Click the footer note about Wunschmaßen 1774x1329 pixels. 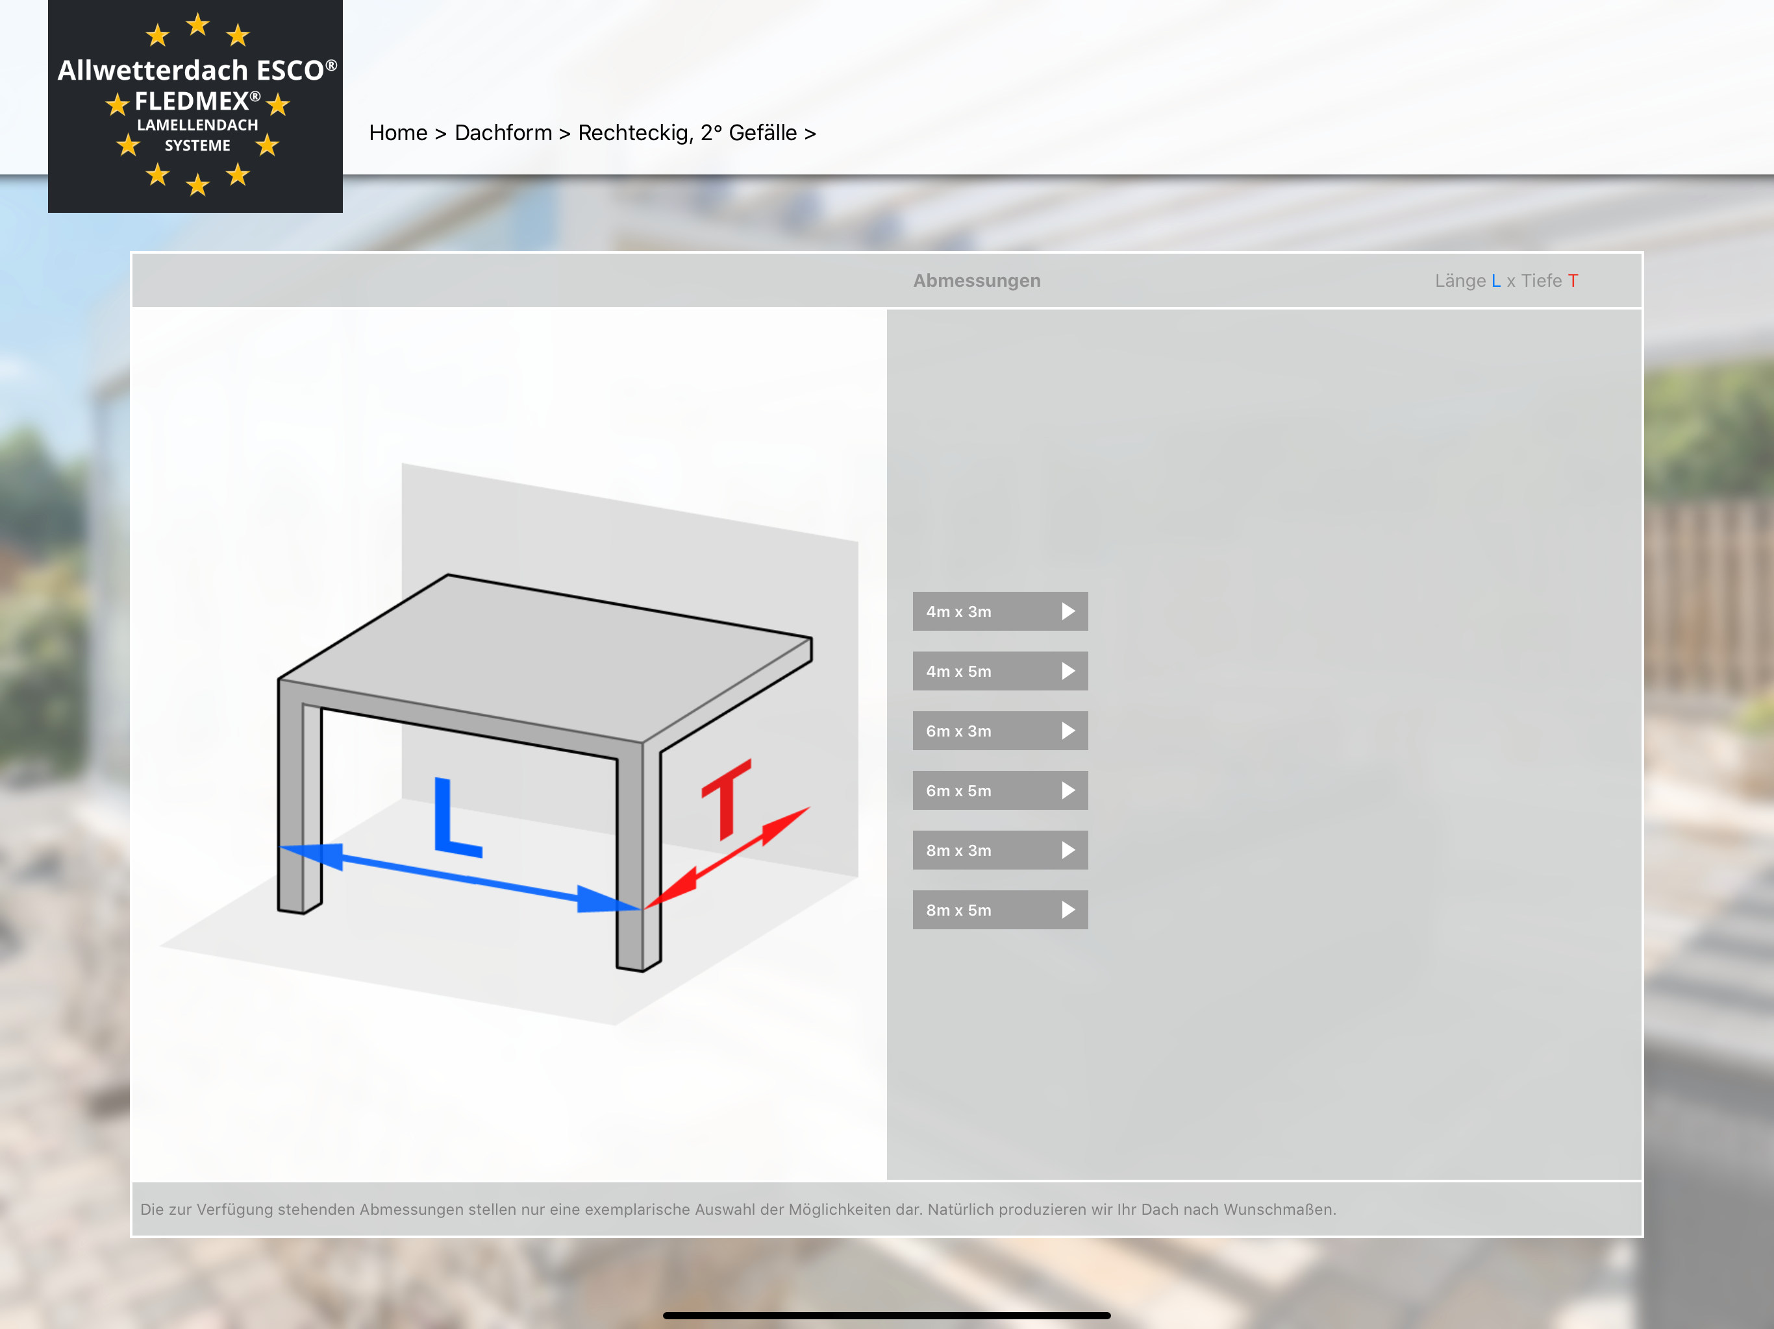click(738, 1210)
